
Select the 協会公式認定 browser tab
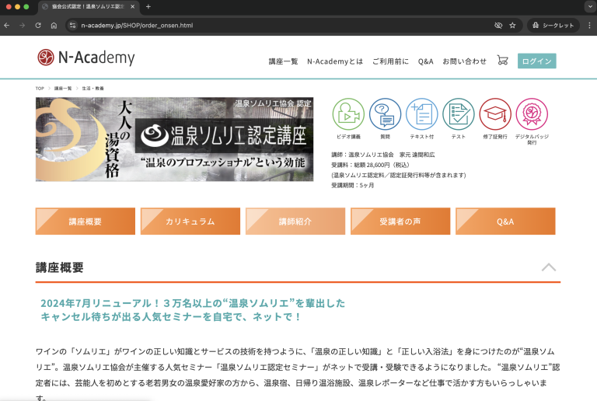coord(89,6)
